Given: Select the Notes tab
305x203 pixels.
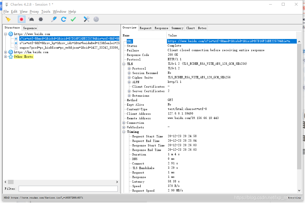Looking at the screenshot, I should click(x=202, y=28).
